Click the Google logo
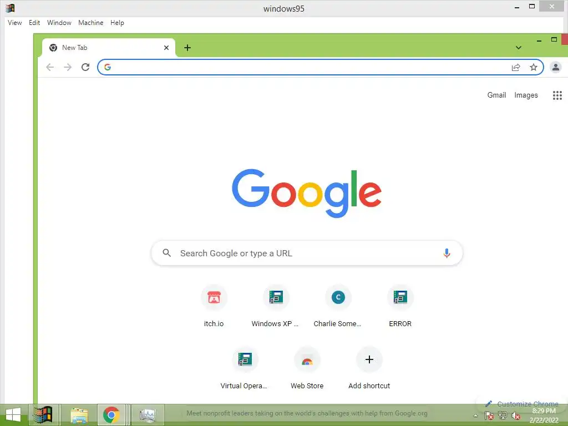Viewport: 568px width, 426px height. (x=306, y=193)
